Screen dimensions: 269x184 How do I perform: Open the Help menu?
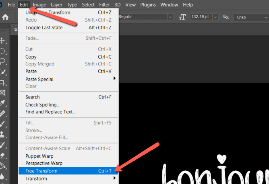coord(188,5)
